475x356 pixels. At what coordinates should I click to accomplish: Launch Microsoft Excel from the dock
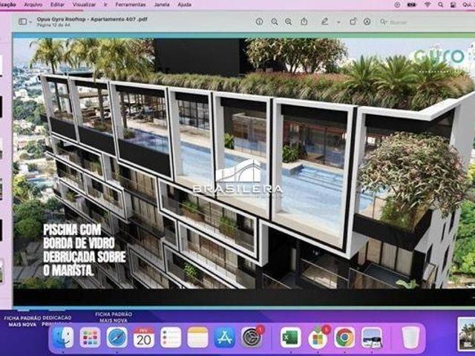(x=290, y=337)
